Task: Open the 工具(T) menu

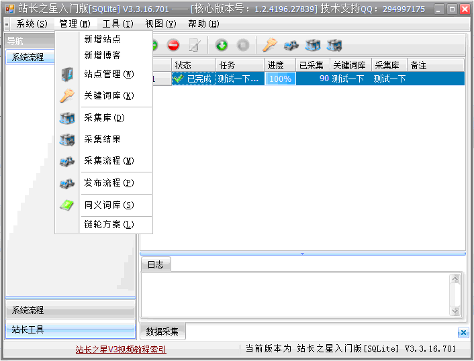Action: tap(117, 24)
